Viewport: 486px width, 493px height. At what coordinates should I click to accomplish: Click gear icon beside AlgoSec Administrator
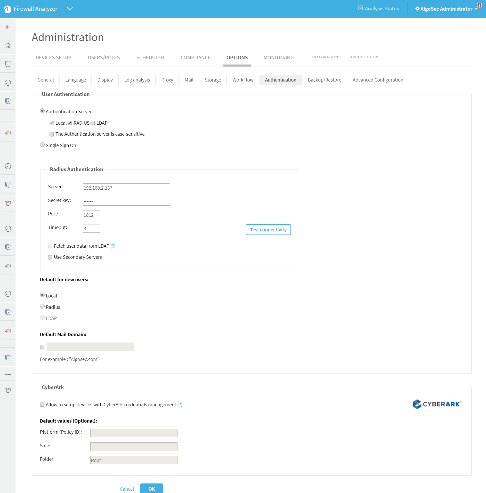(417, 9)
